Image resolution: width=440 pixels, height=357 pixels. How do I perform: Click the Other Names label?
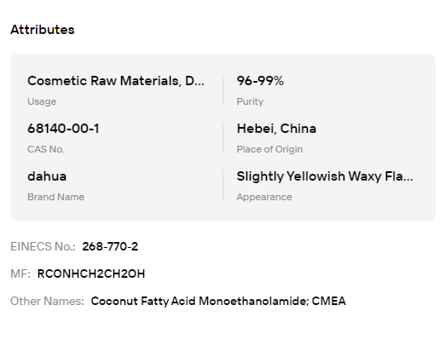click(x=47, y=301)
